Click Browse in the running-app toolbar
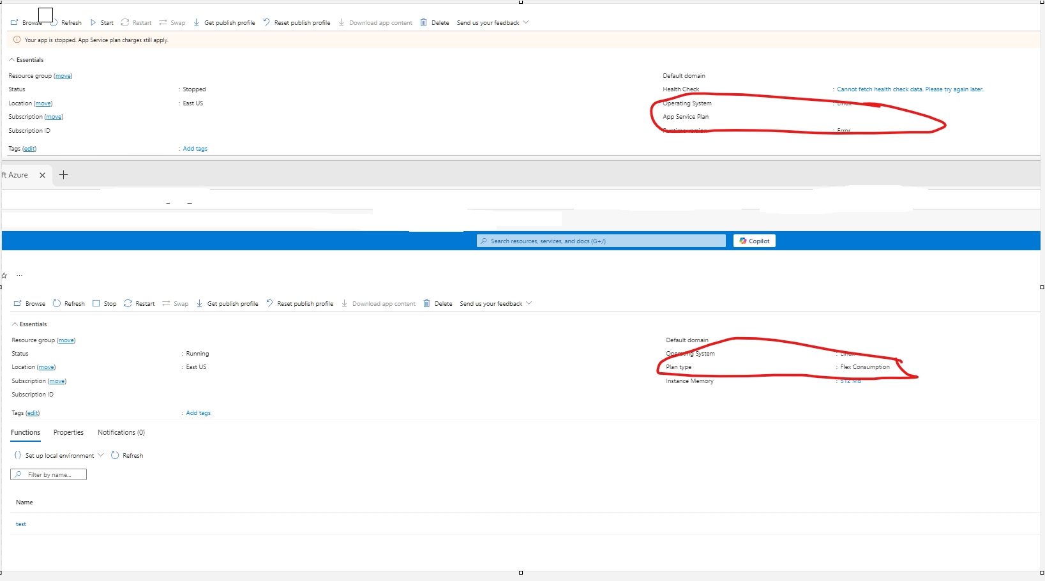Viewport: 1045px width, 581px height. click(x=29, y=303)
